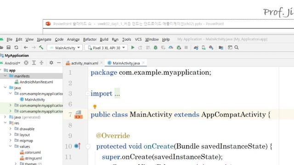Image resolution: width=294 pixels, height=165 pixels.
Task: Open the SDK Manager icon
Action: click(211, 48)
